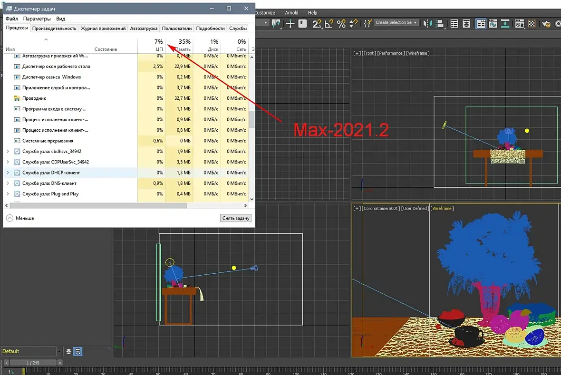The image size is (561, 375).
Task: Open the Layer Explorer from the toolbar
Action: pos(467,23)
